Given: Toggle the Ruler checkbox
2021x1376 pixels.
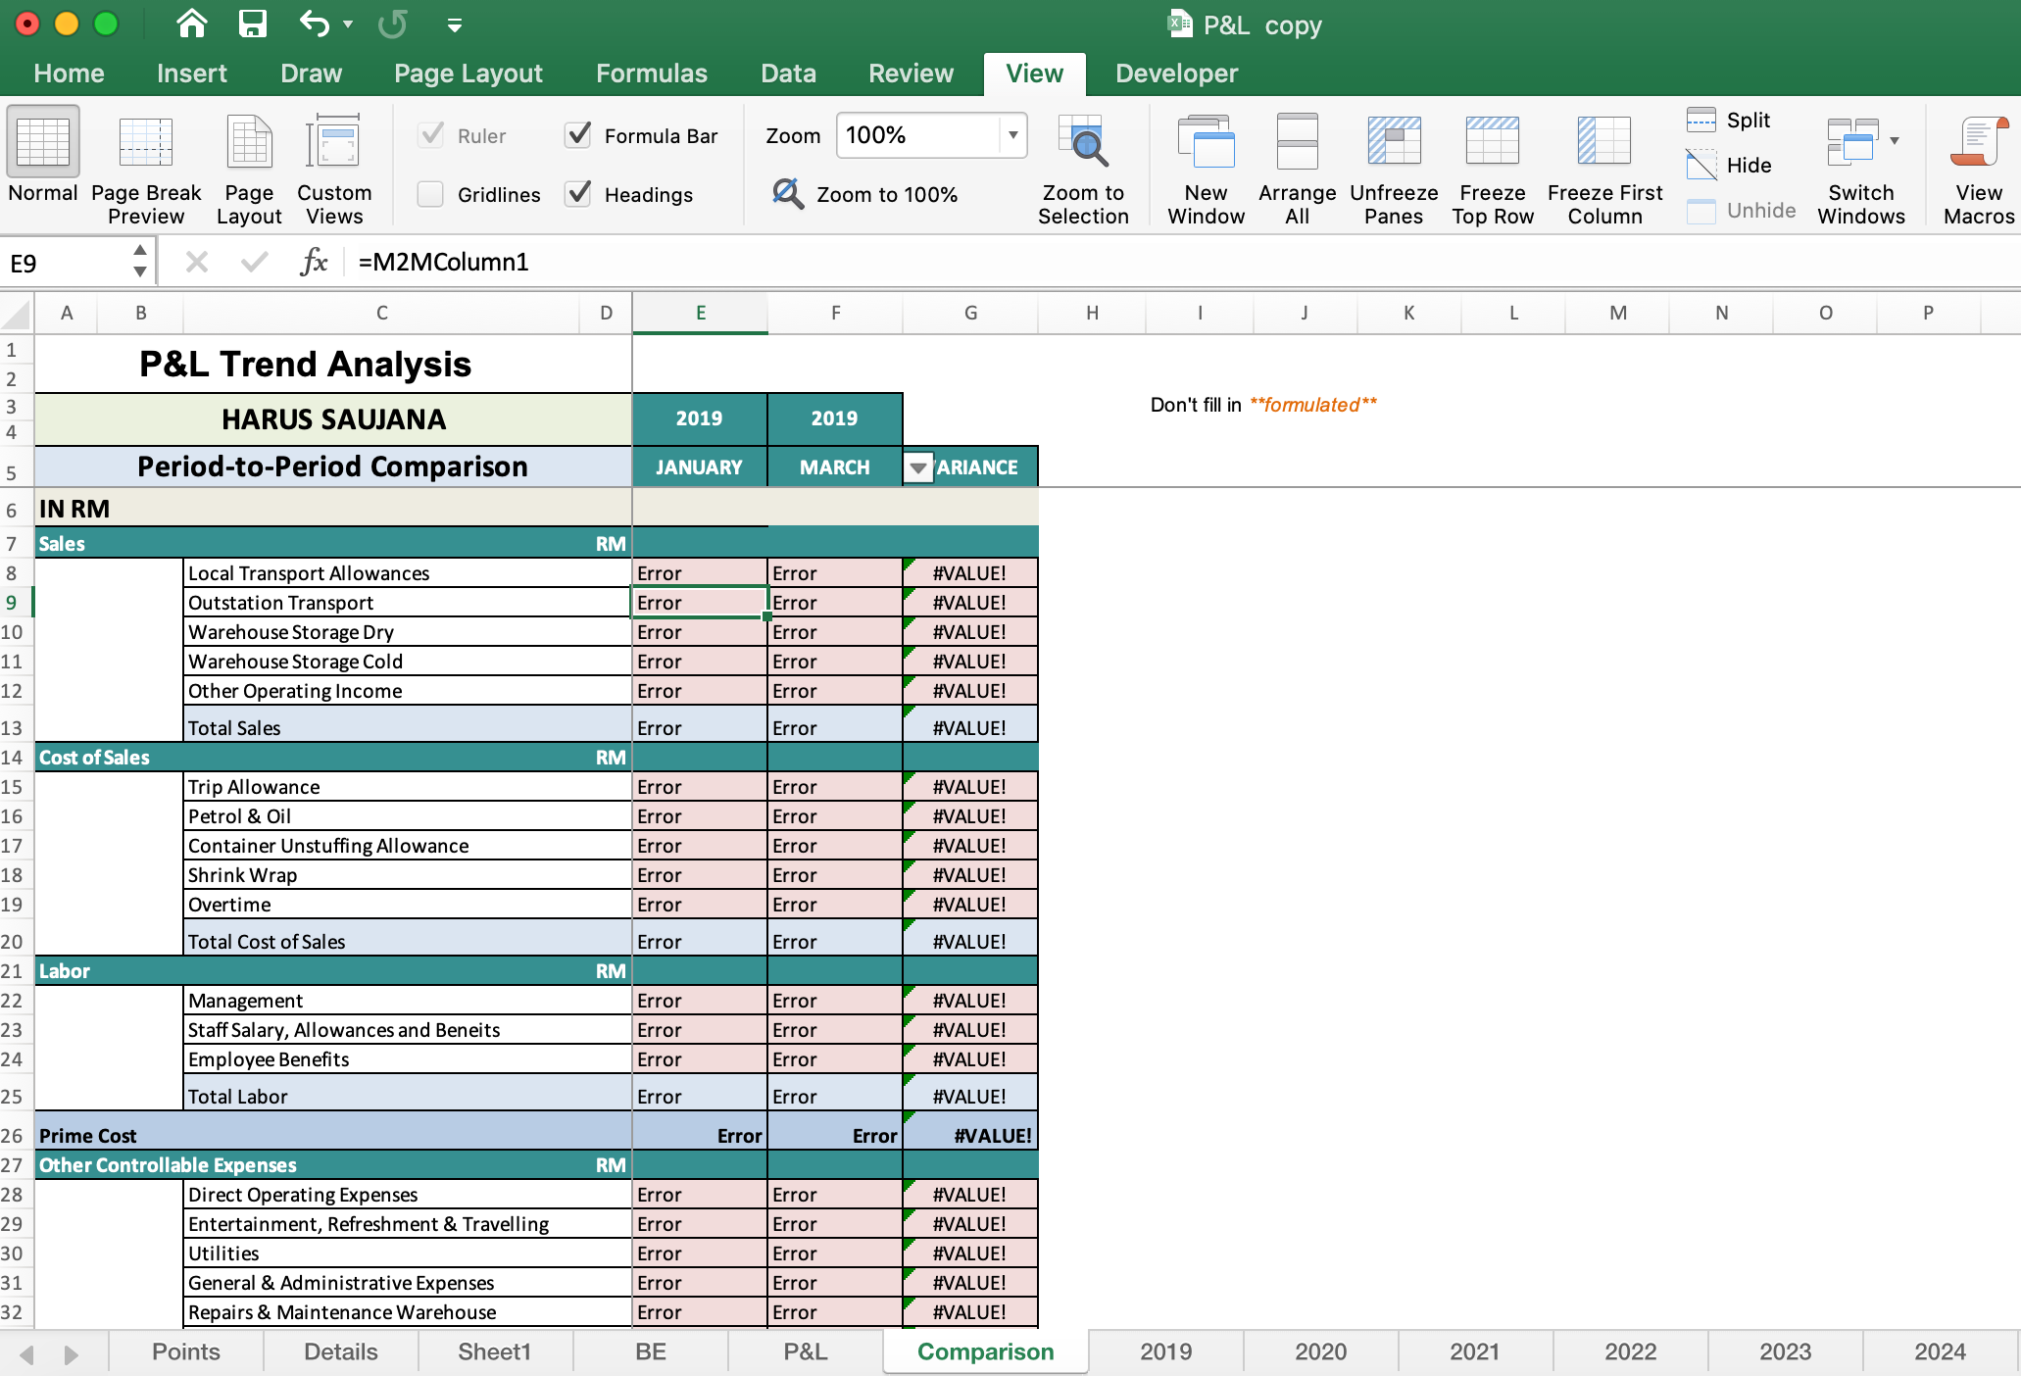Looking at the screenshot, I should pos(431,135).
